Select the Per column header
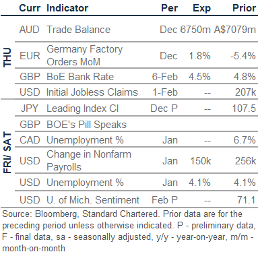The image size is (258, 254). coord(170,8)
